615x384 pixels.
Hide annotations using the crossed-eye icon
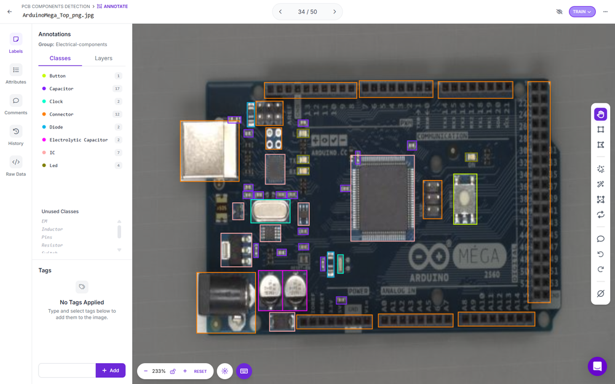[x=559, y=11]
